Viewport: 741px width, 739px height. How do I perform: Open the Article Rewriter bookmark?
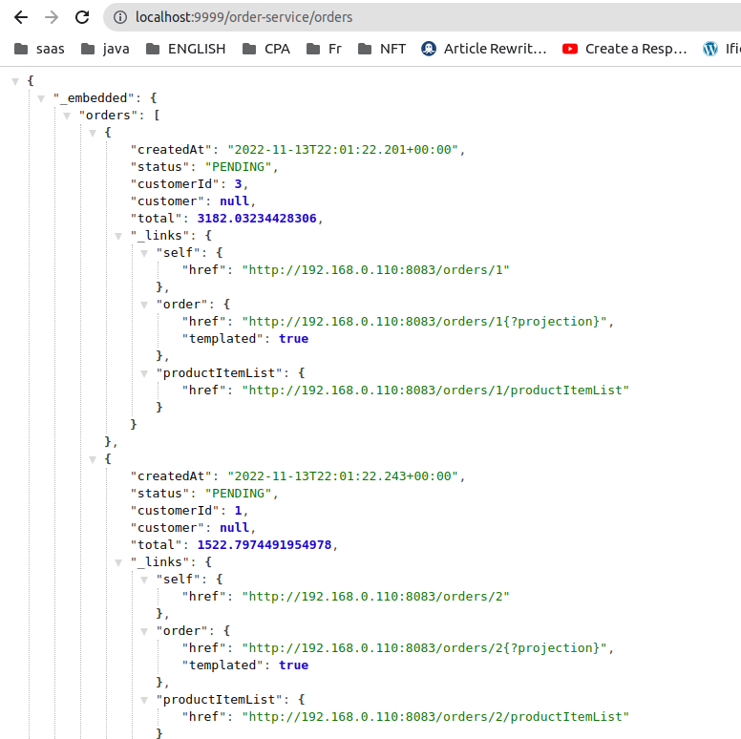pos(483,49)
